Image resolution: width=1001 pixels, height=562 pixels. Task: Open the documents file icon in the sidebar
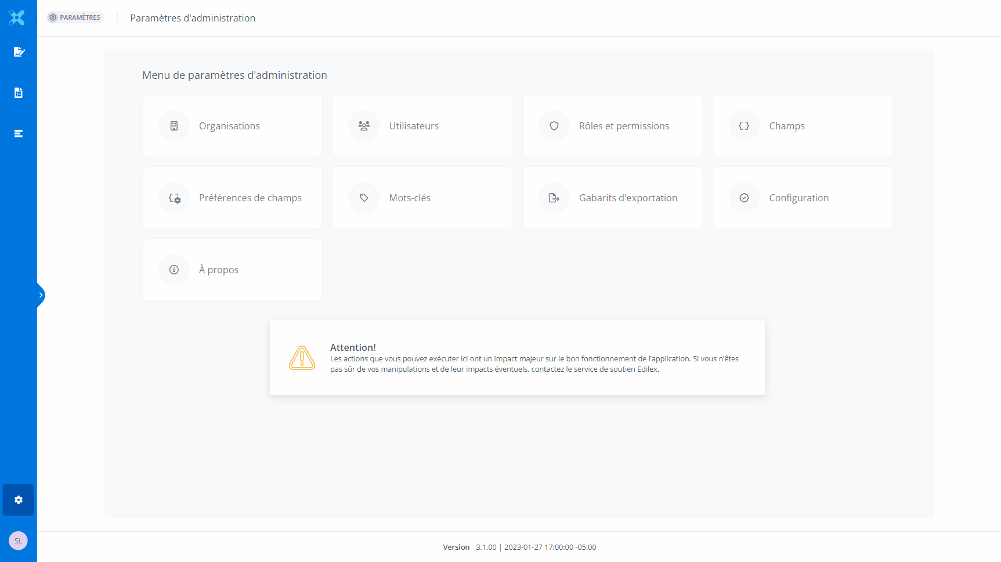(x=19, y=93)
